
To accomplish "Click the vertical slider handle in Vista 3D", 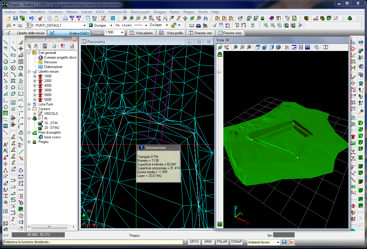I will [x=219, y=71].
